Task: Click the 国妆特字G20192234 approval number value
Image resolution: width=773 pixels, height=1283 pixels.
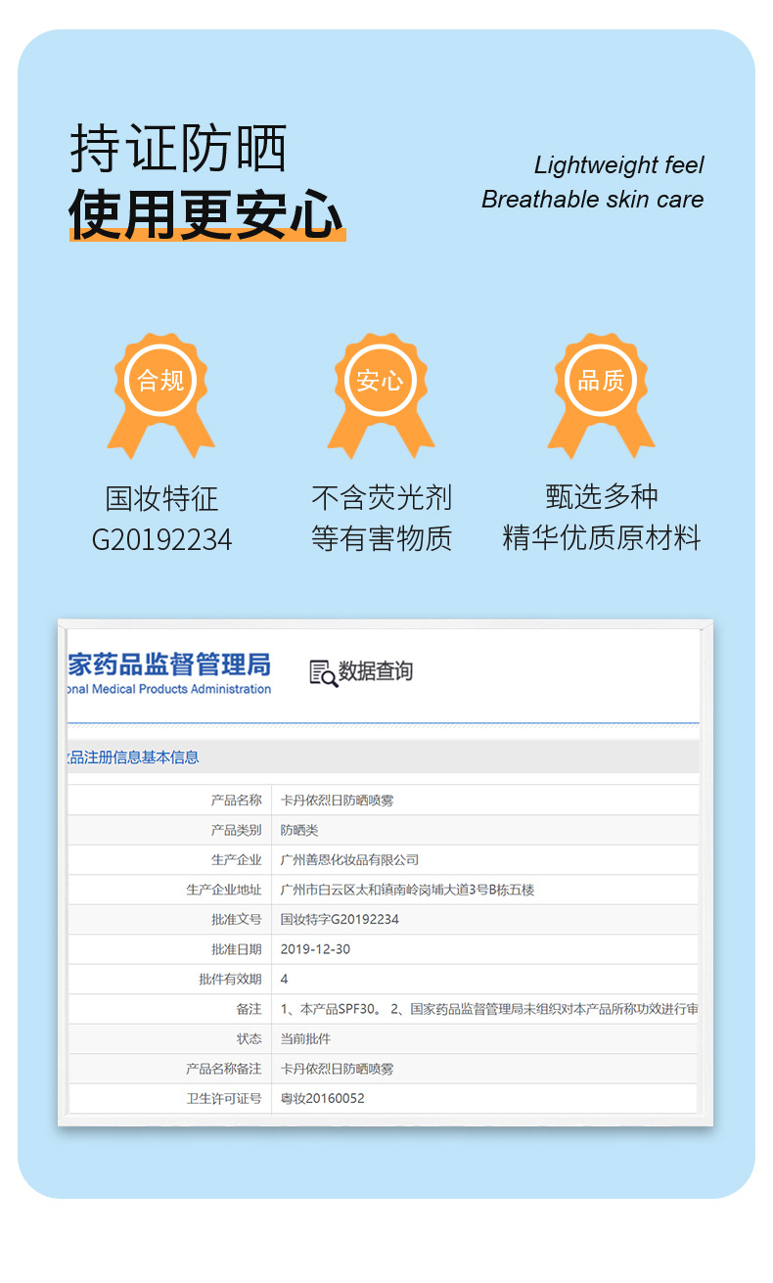Action: coord(340,919)
